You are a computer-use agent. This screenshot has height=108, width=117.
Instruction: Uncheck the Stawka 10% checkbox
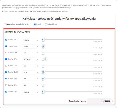(x=6, y=59)
